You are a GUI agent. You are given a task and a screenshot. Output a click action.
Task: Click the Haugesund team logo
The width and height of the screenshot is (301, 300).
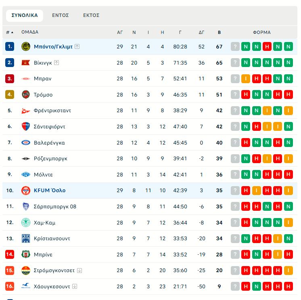pos(26,286)
